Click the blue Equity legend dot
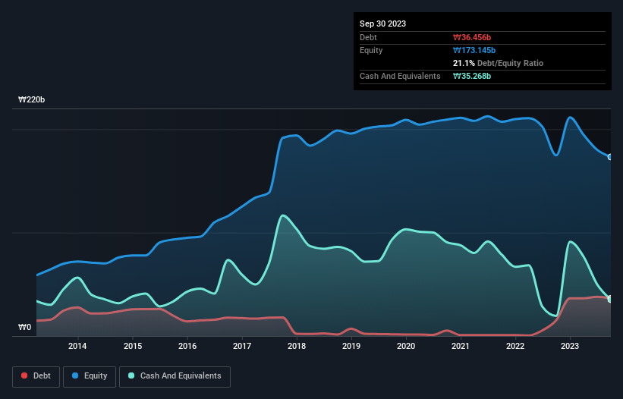The image size is (623, 399). [75, 375]
